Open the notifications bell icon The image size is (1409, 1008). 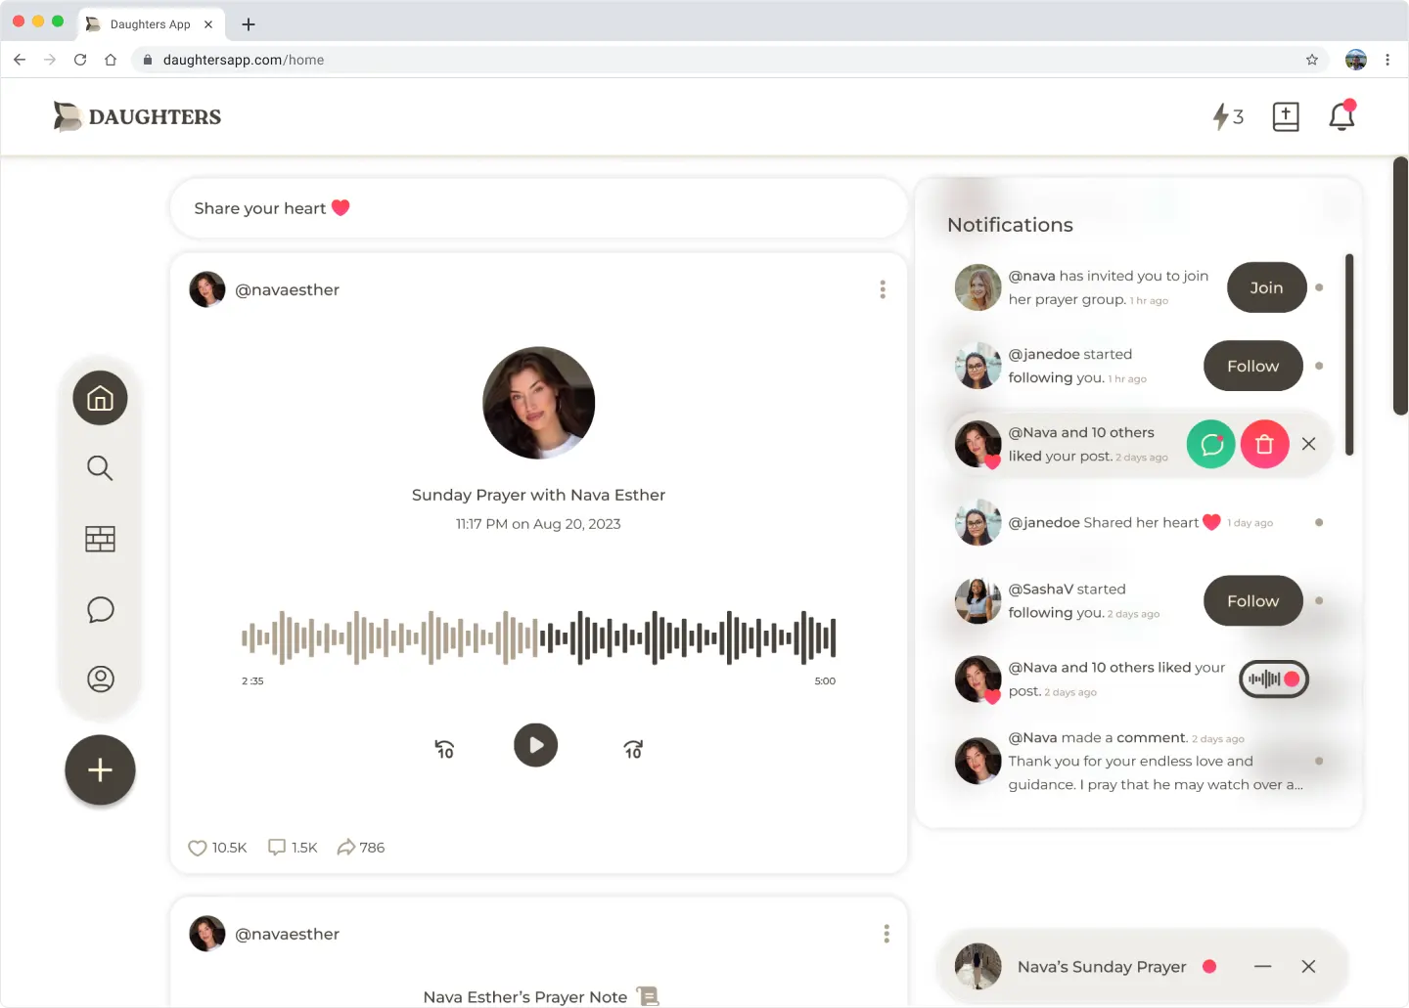tap(1341, 117)
